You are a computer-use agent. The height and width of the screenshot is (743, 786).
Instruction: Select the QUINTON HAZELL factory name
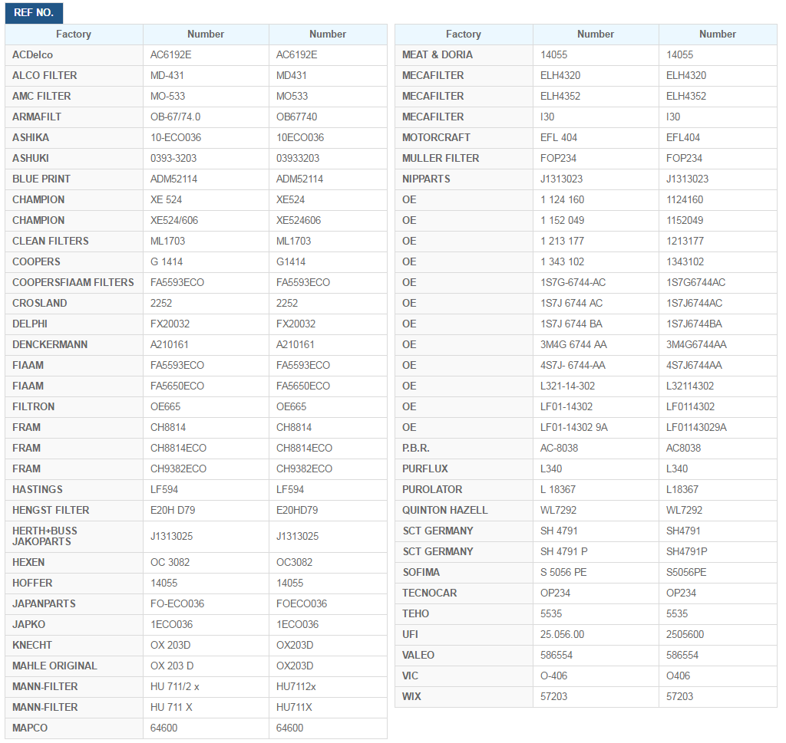444,510
